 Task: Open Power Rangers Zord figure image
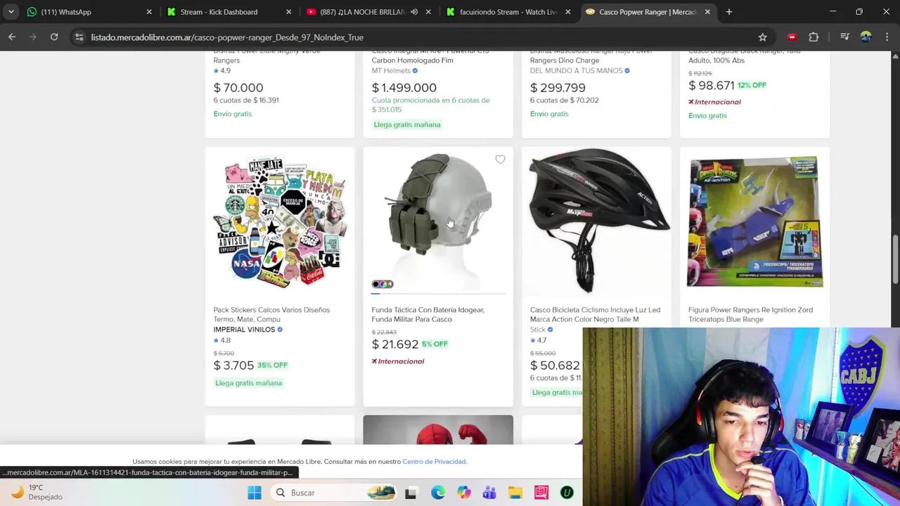click(x=754, y=221)
